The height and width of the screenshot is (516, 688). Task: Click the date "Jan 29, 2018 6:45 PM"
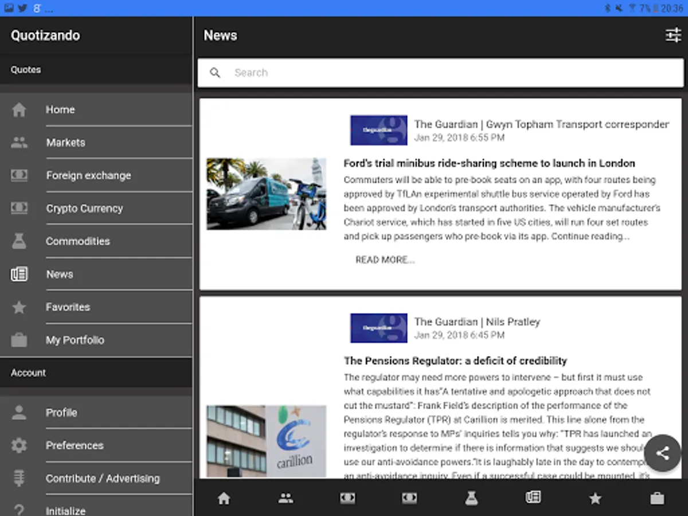point(459,335)
